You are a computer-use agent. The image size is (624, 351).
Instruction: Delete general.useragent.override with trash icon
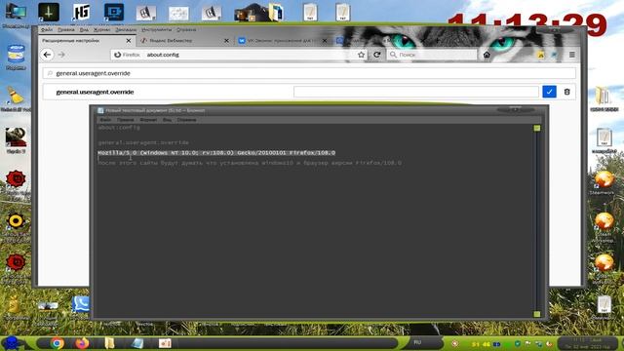coord(567,92)
